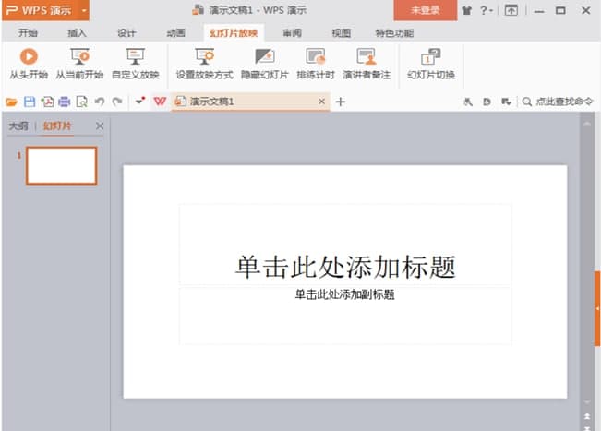Toggle 隐藏幻灯片 for current slide
Viewport: 601px width, 431px height.
[264, 57]
